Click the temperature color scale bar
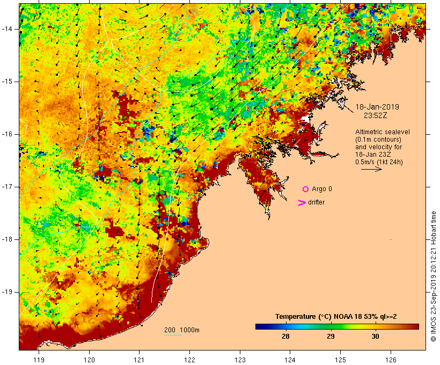The image size is (440, 365). click(x=337, y=326)
